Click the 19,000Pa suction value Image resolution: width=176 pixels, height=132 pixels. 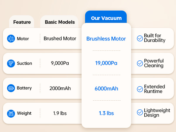tap(106, 63)
